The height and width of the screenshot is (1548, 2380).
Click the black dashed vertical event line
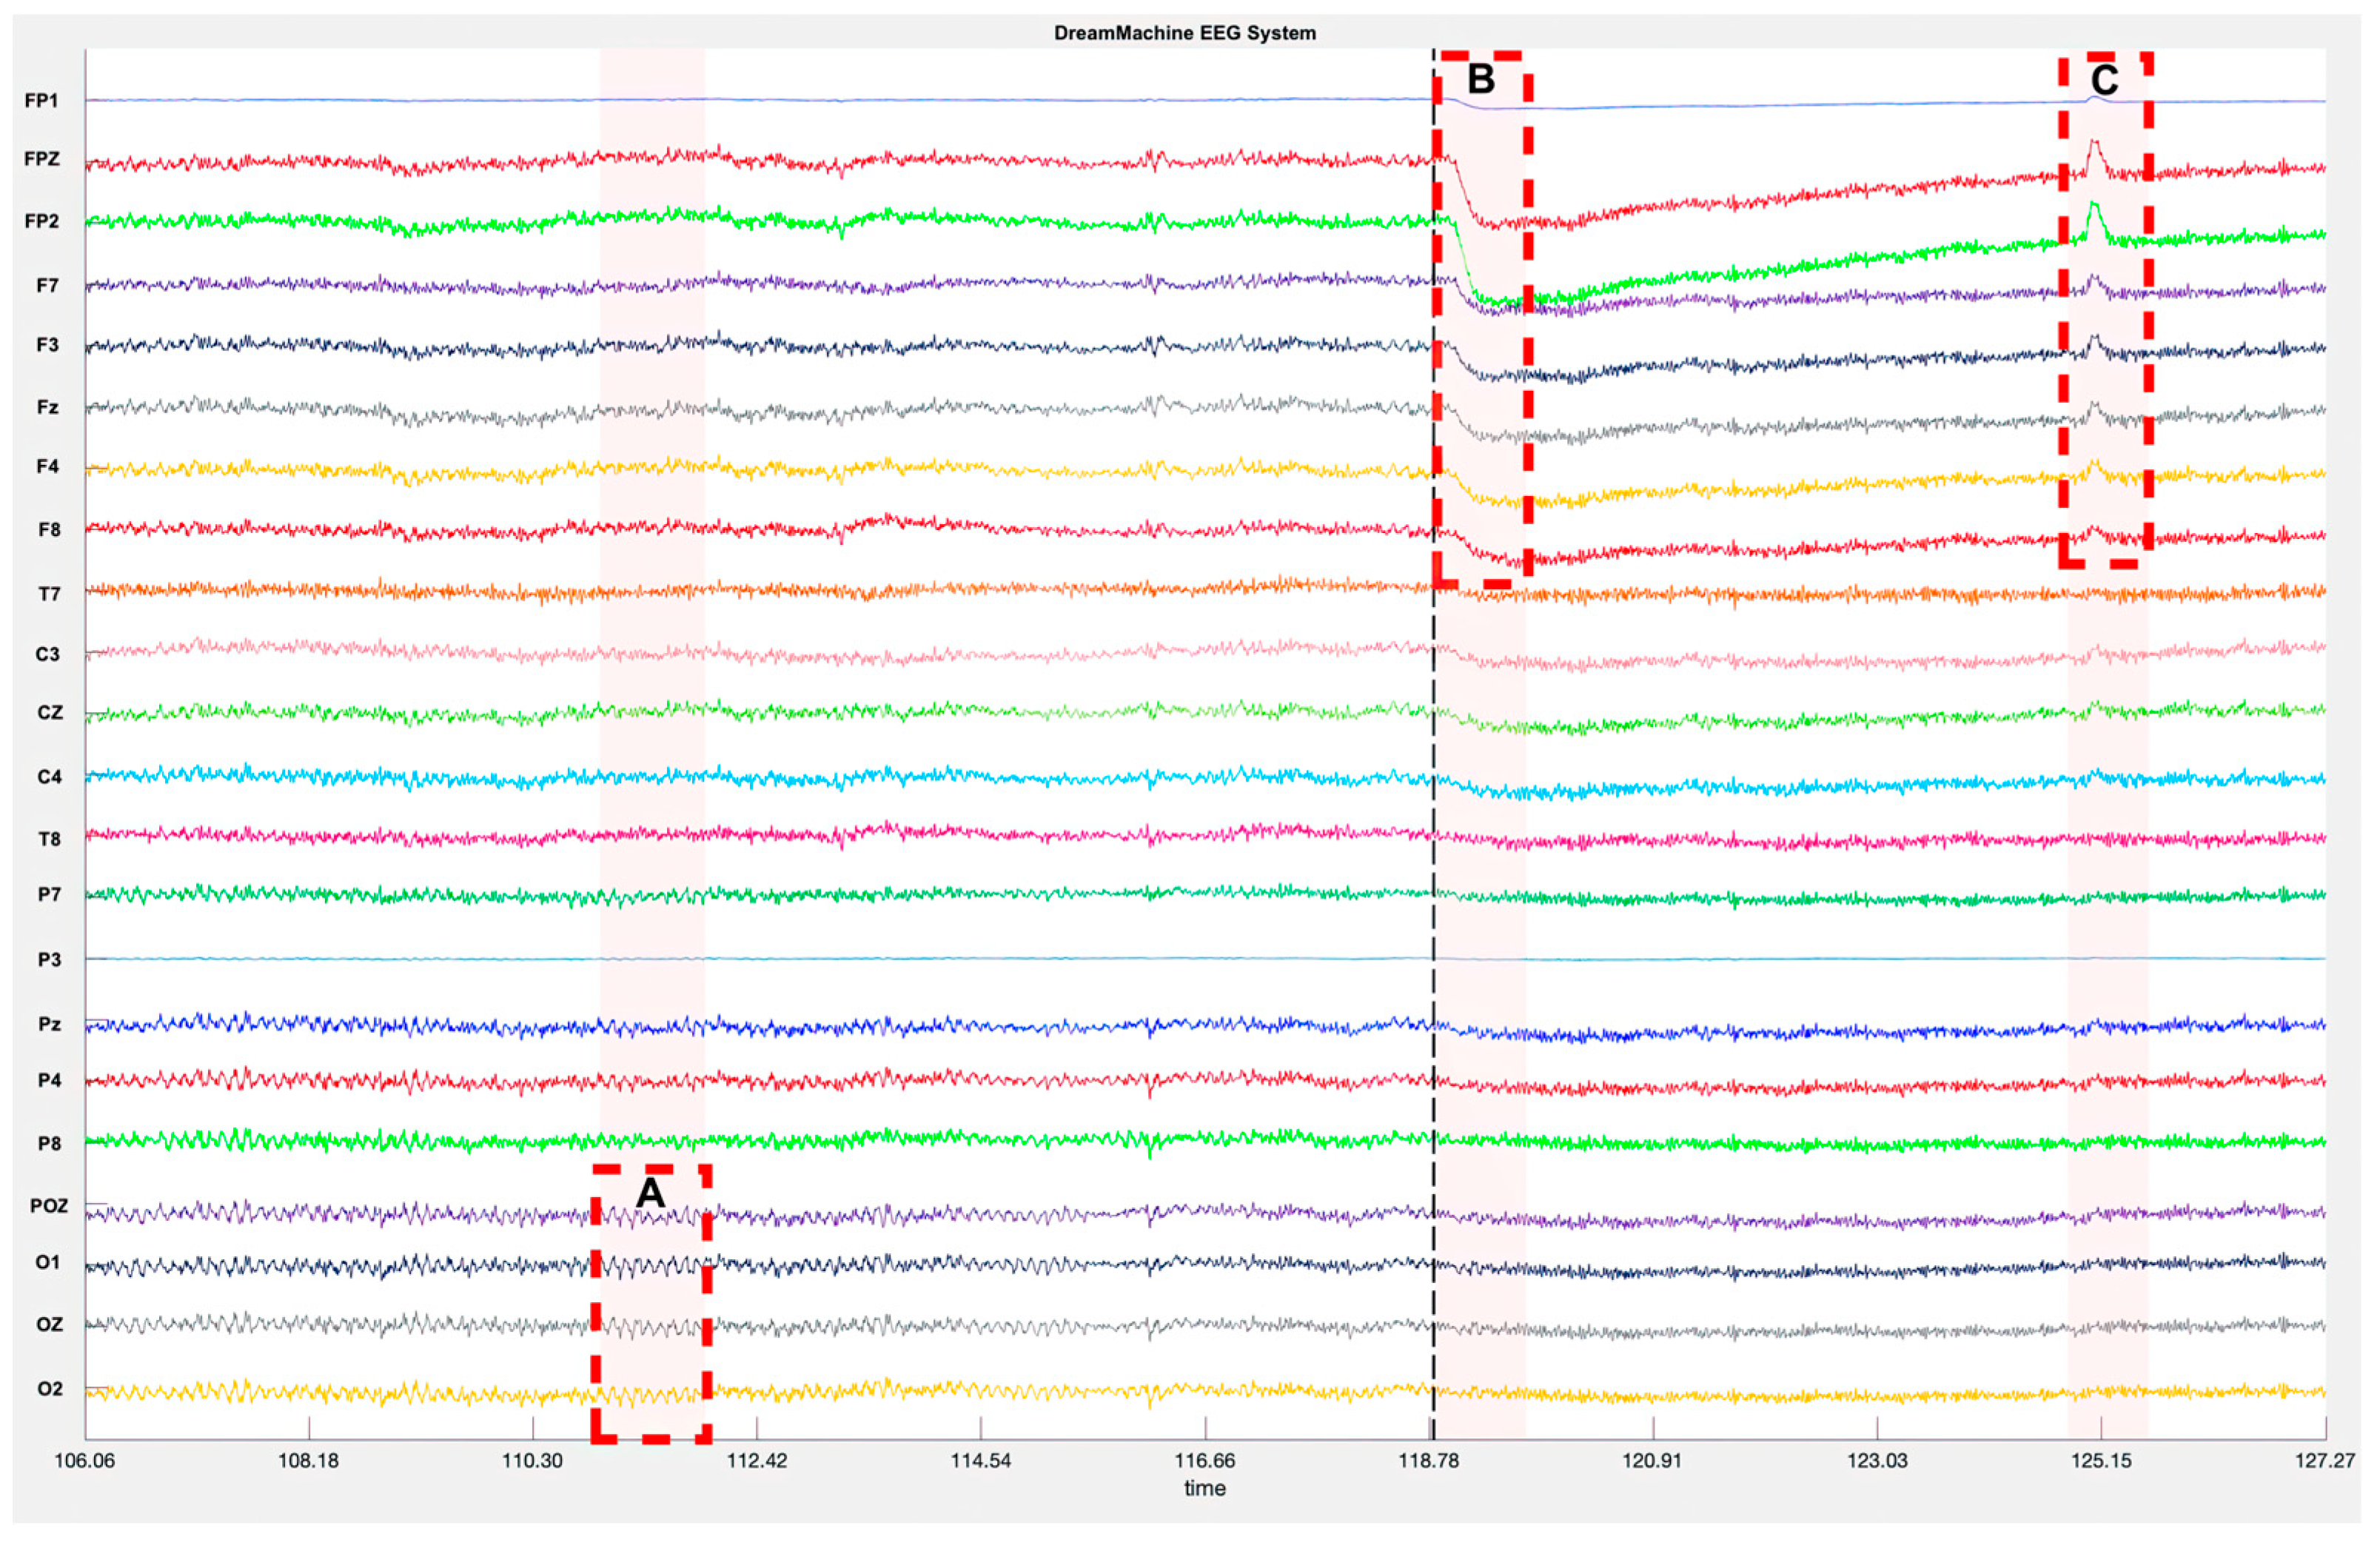pos(1433,800)
